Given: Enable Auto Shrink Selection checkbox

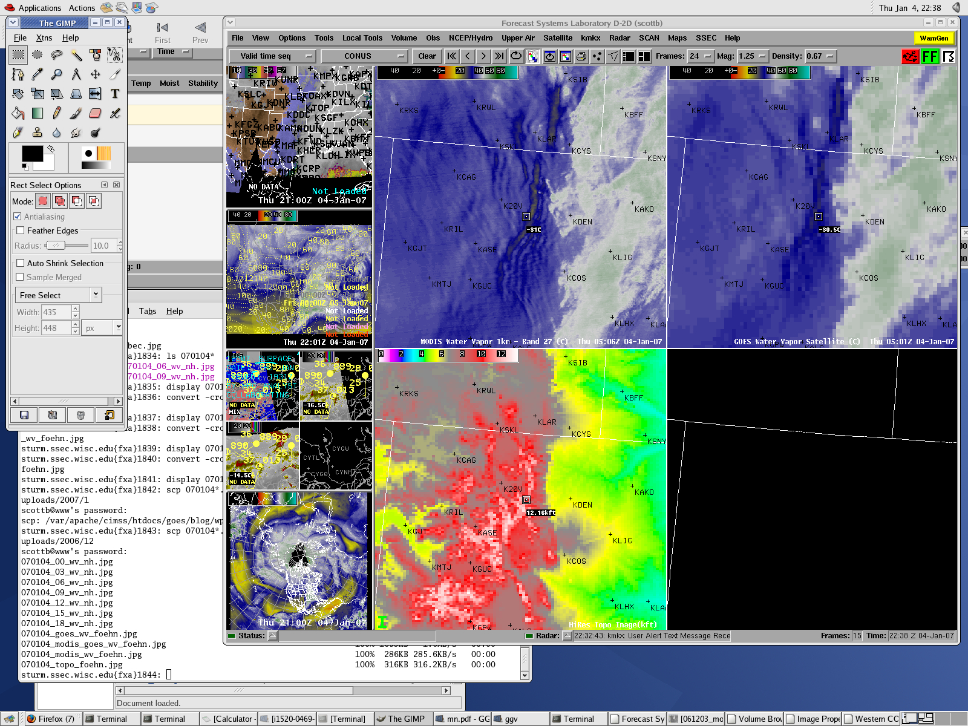Looking at the screenshot, I should (x=21, y=263).
